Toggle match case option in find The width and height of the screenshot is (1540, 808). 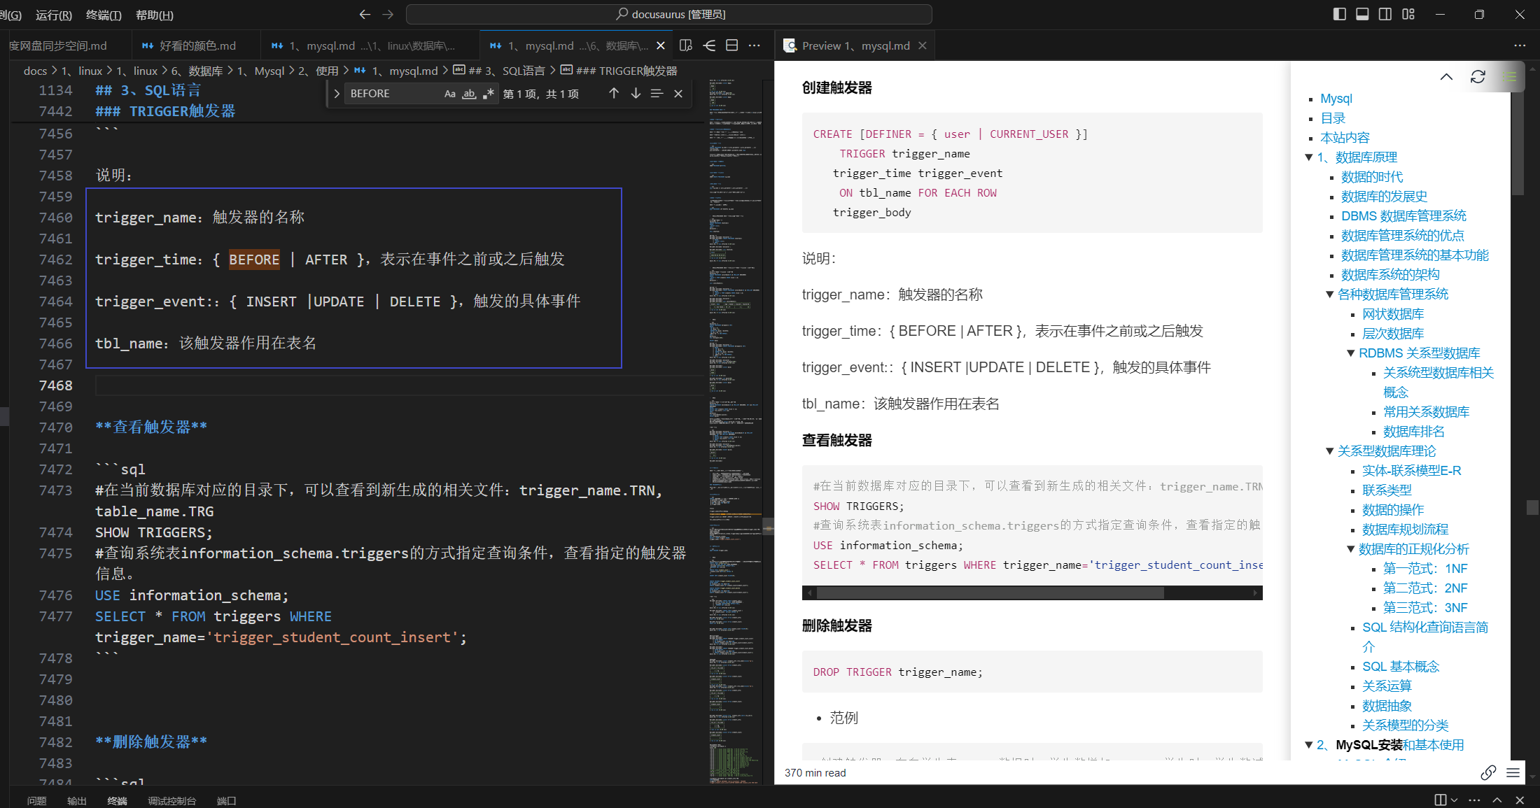(x=450, y=94)
